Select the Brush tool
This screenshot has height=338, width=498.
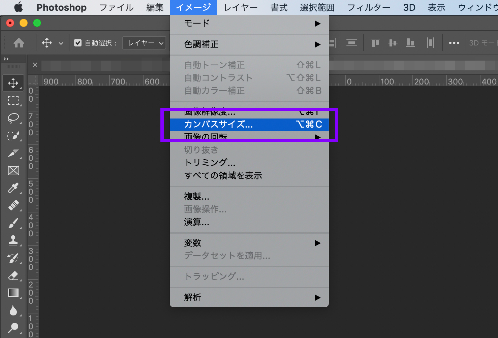click(x=13, y=223)
